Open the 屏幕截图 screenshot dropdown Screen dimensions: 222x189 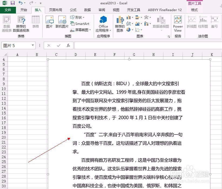80,30
